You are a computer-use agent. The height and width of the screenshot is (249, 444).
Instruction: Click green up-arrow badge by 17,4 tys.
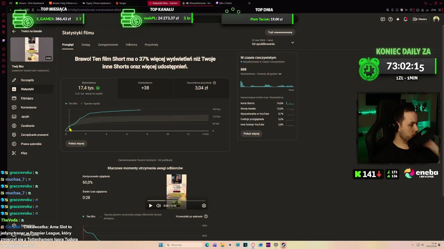(98, 88)
